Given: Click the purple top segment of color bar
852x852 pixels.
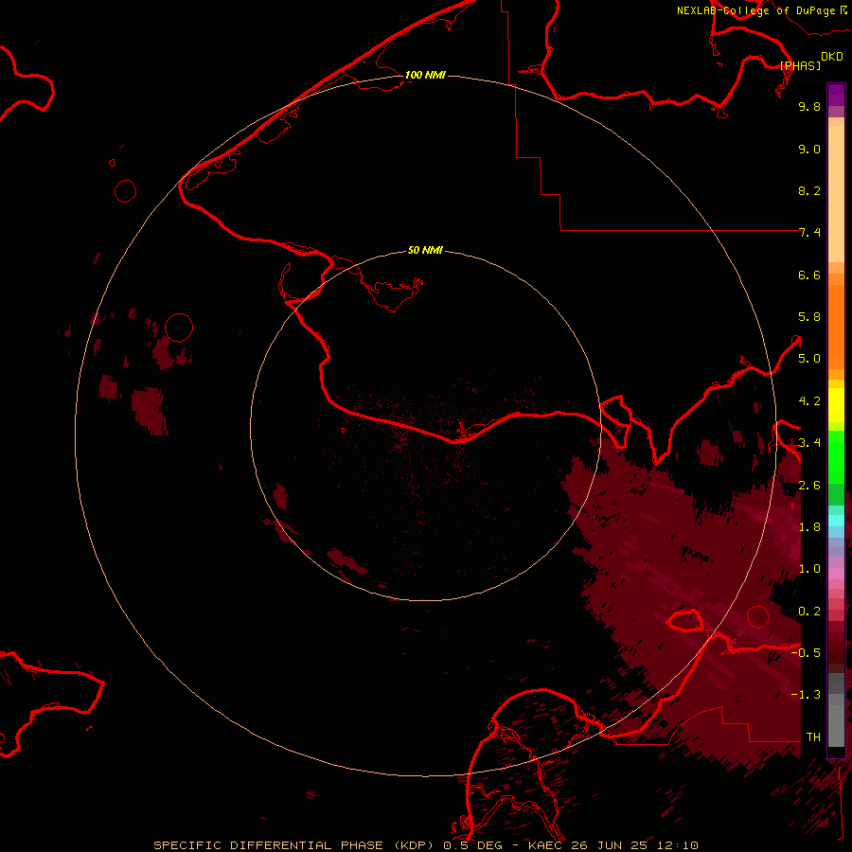Looking at the screenshot, I should pyautogui.click(x=836, y=95).
